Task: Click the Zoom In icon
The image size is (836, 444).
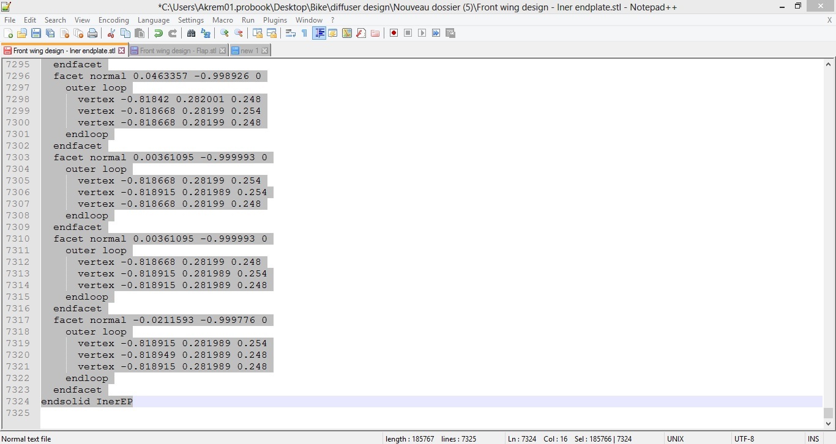Action: (x=225, y=33)
